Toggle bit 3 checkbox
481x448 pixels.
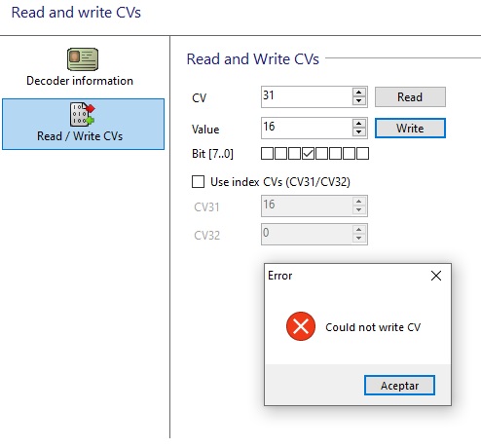pos(321,153)
